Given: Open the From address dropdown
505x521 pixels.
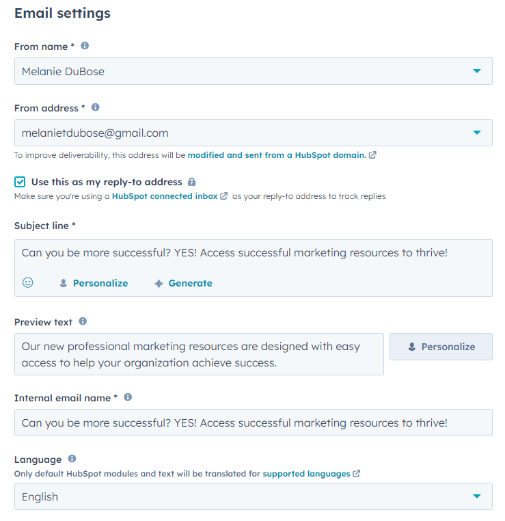Looking at the screenshot, I should (477, 133).
